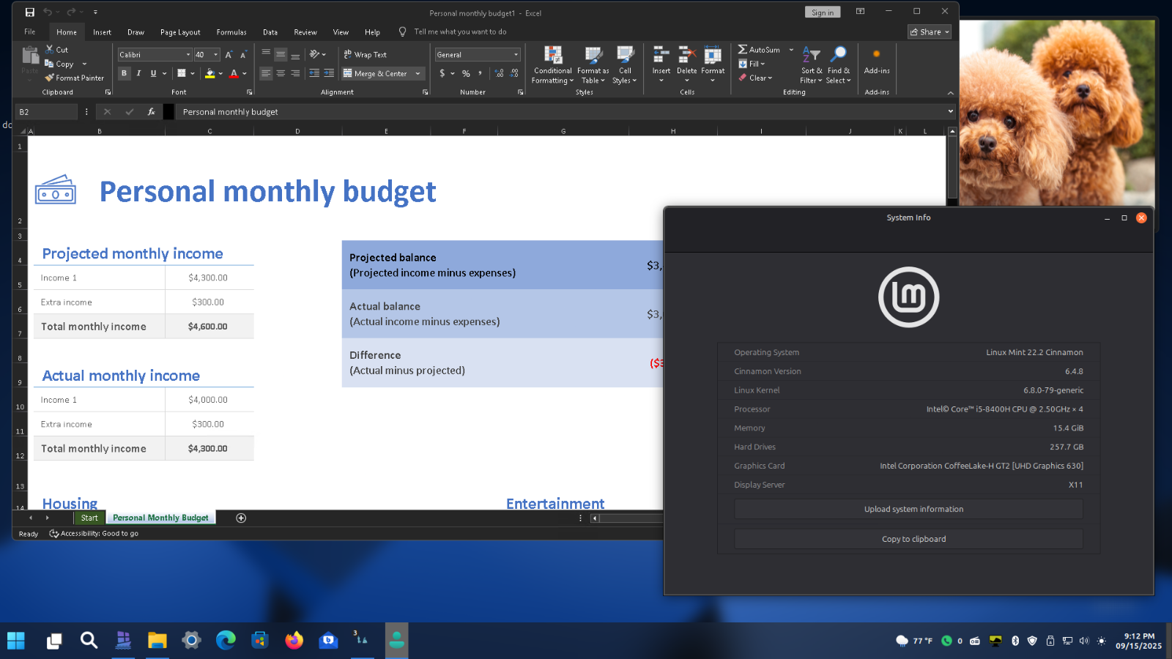Click Upload system information button
Viewport: 1172px width, 659px height.
click(x=913, y=509)
